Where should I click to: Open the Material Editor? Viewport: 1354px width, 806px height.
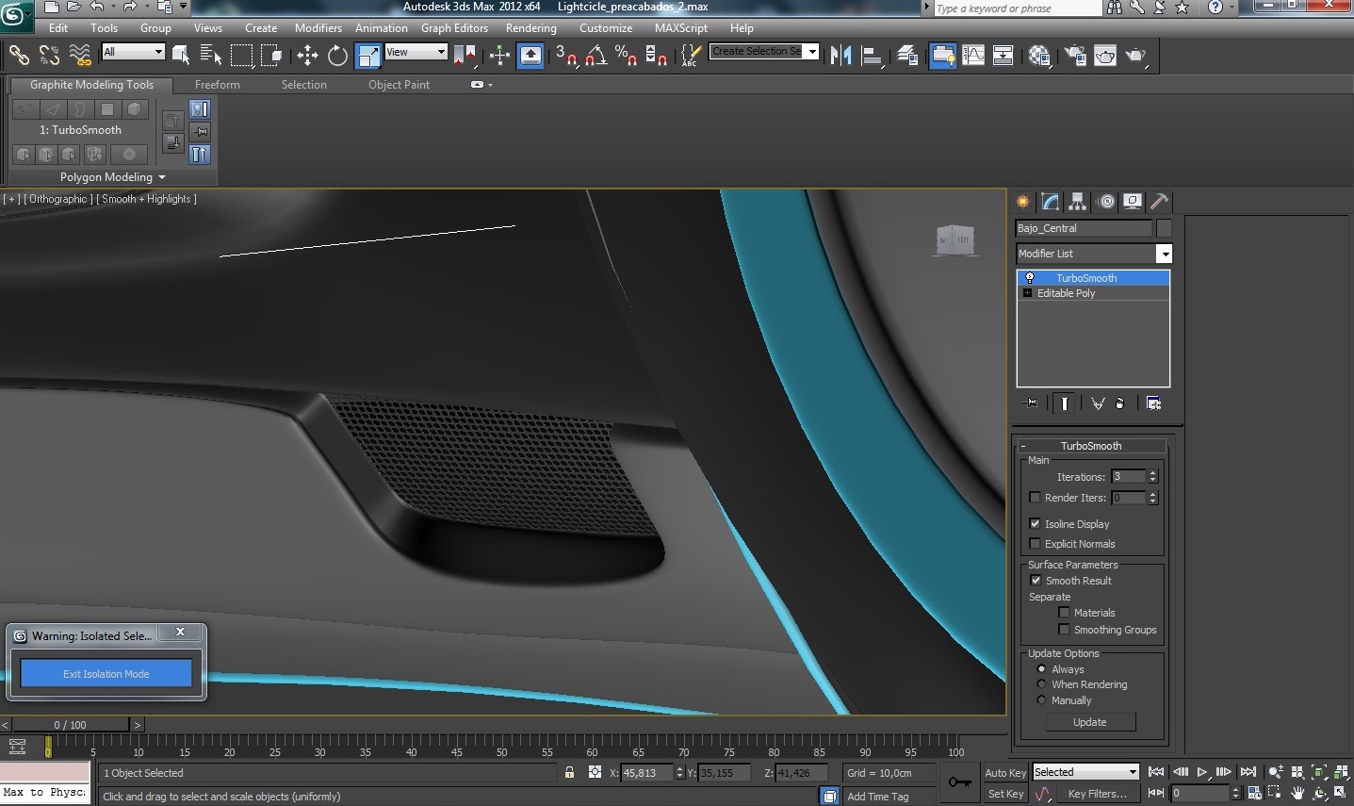click(1039, 56)
